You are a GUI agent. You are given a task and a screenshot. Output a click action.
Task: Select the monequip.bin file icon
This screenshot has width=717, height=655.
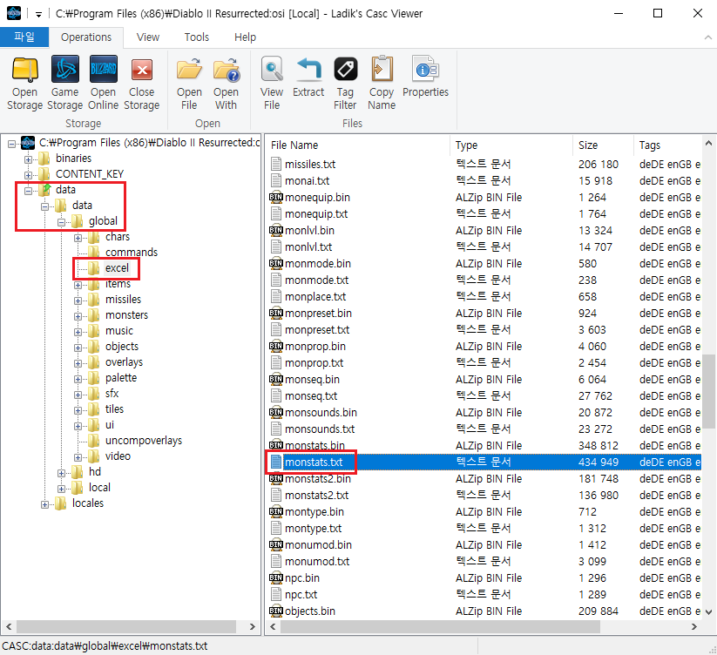275,198
